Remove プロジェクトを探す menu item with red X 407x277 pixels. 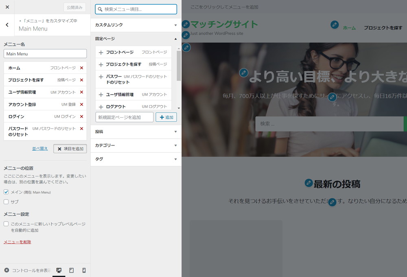[x=81, y=80]
